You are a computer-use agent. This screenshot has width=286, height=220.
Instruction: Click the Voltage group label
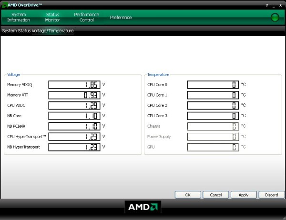coord(13,75)
